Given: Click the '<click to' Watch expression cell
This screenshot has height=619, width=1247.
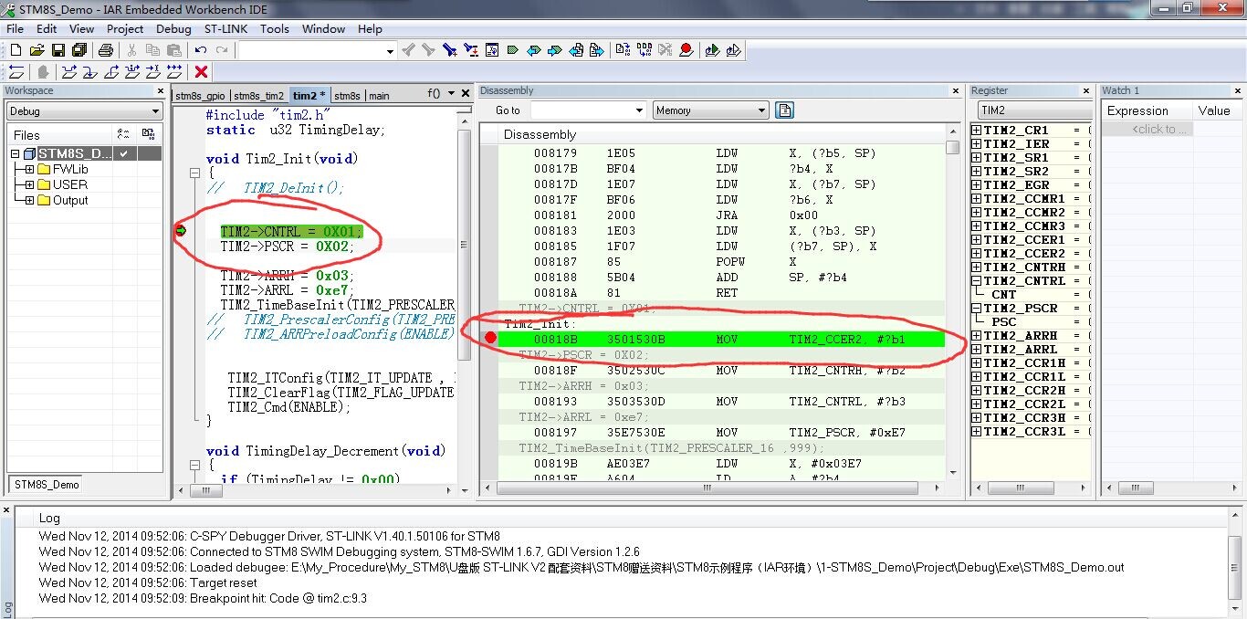Looking at the screenshot, I should (x=1147, y=129).
